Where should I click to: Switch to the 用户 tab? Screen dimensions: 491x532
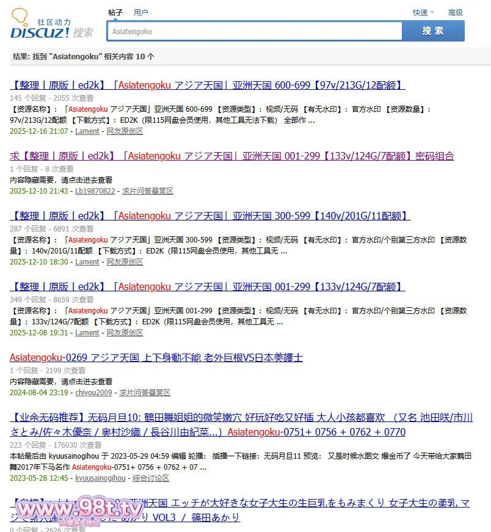coord(140,12)
